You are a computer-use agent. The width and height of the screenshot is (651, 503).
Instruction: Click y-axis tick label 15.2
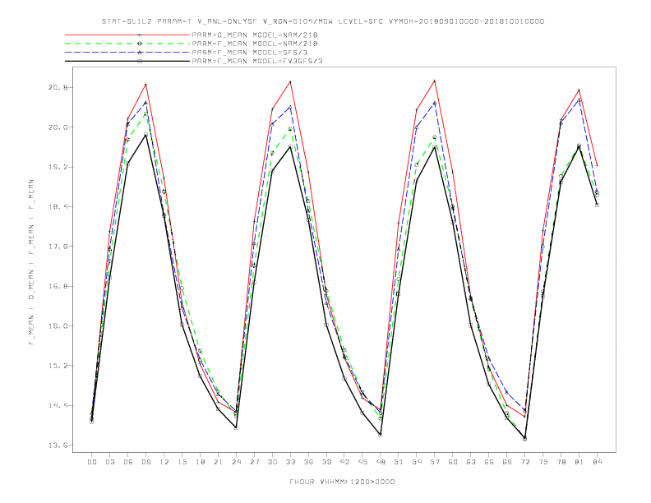(x=58, y=366)
